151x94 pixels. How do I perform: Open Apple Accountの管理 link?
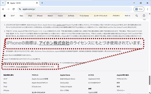40,79
